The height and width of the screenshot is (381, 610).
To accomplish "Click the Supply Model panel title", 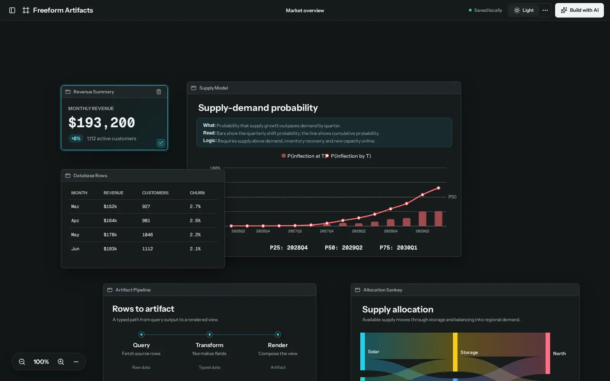I will tap(213, 88).
